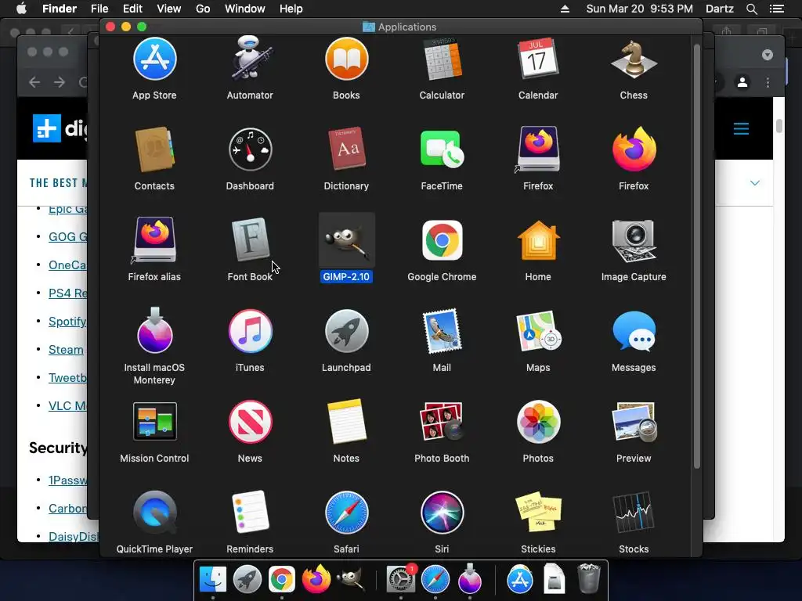Open Firefox from the Dock
The height and width of the screenshot is (601, 802).
[x=316, y=579]
